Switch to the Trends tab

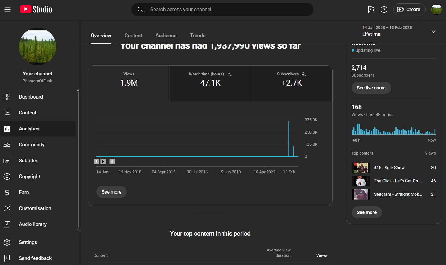click(197, 36)
